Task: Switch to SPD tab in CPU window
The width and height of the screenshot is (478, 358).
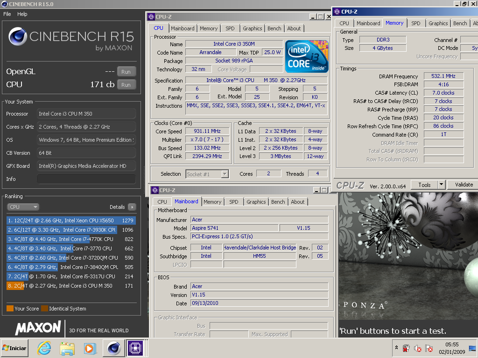Action: click(x=230, y=28)
